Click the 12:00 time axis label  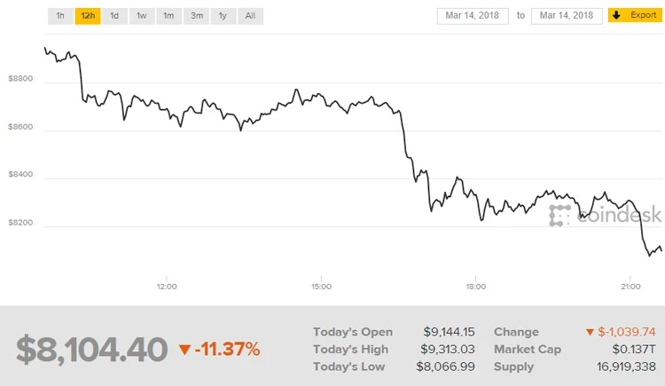point(167,287)
